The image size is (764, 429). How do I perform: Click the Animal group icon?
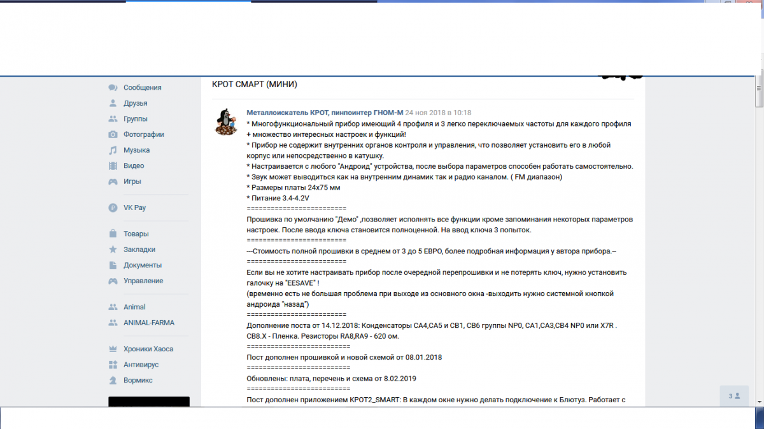click(x=113, y=307)
